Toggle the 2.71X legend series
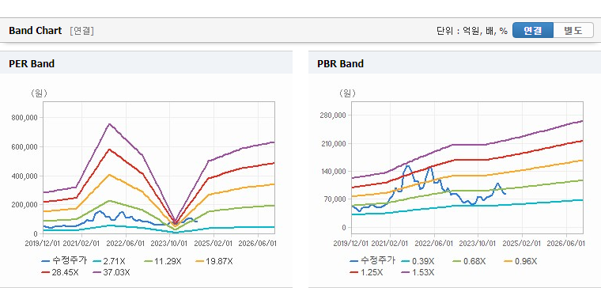The image size is (601, 288). (109, 262)
